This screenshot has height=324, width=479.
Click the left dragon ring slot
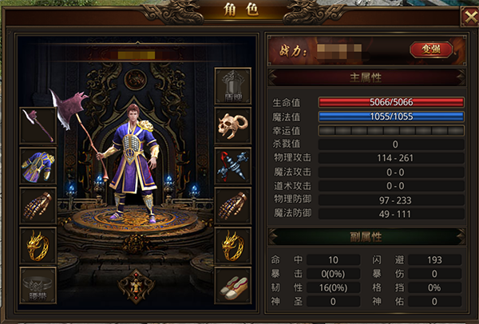coord(38,246)
